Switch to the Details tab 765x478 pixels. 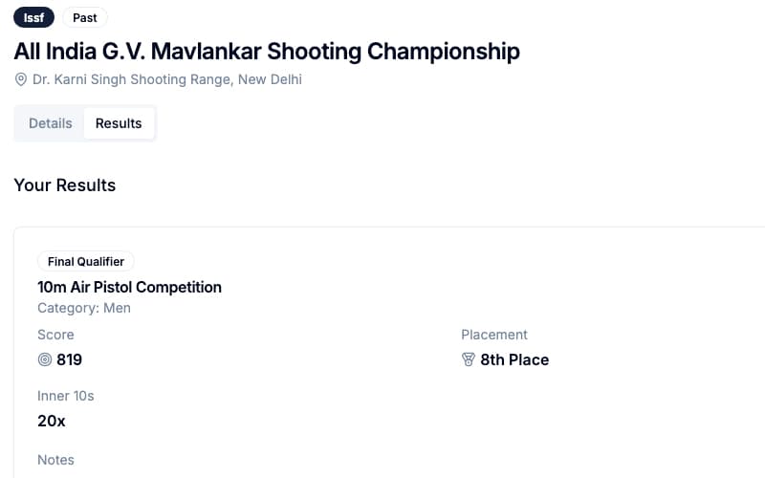(51, 123)
